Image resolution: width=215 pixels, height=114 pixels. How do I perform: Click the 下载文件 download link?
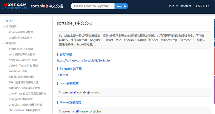pyautogui.click(x=62, y=75)
